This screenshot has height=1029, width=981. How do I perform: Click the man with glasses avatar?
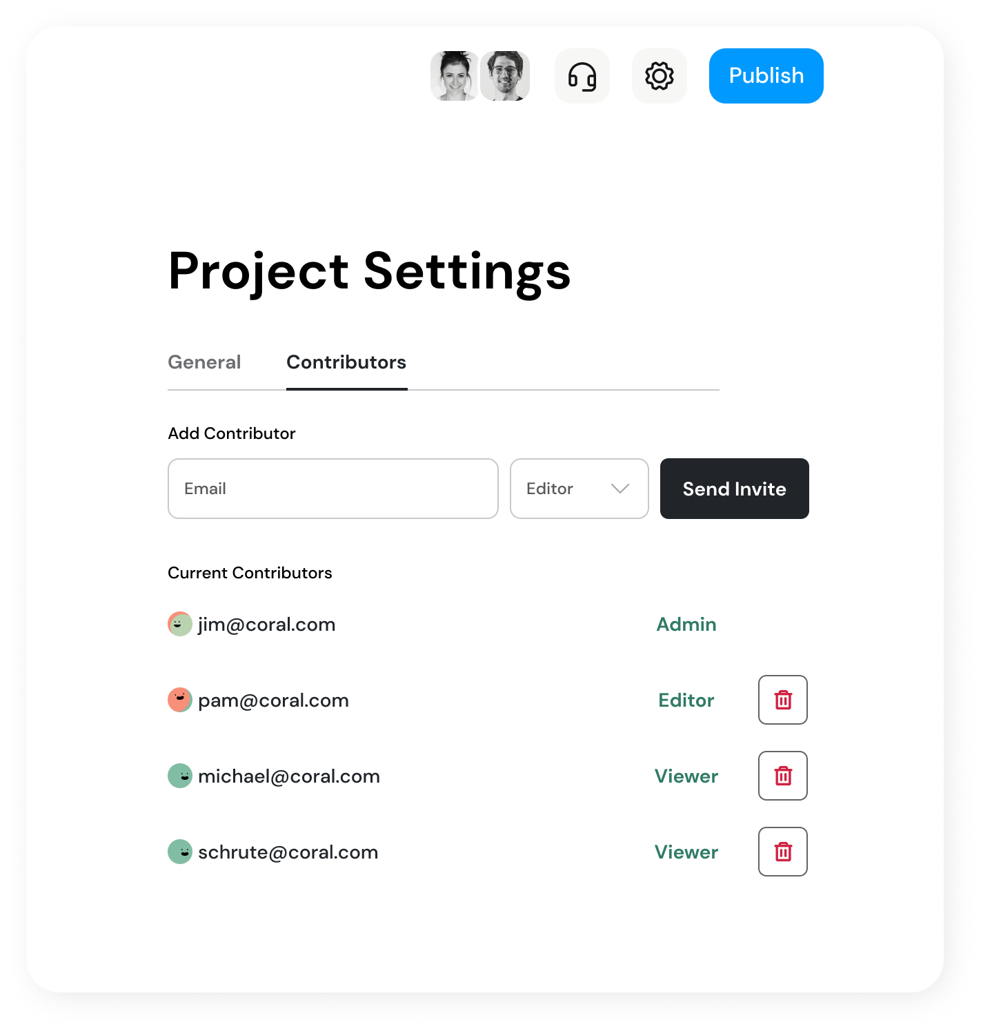(505, 76)
